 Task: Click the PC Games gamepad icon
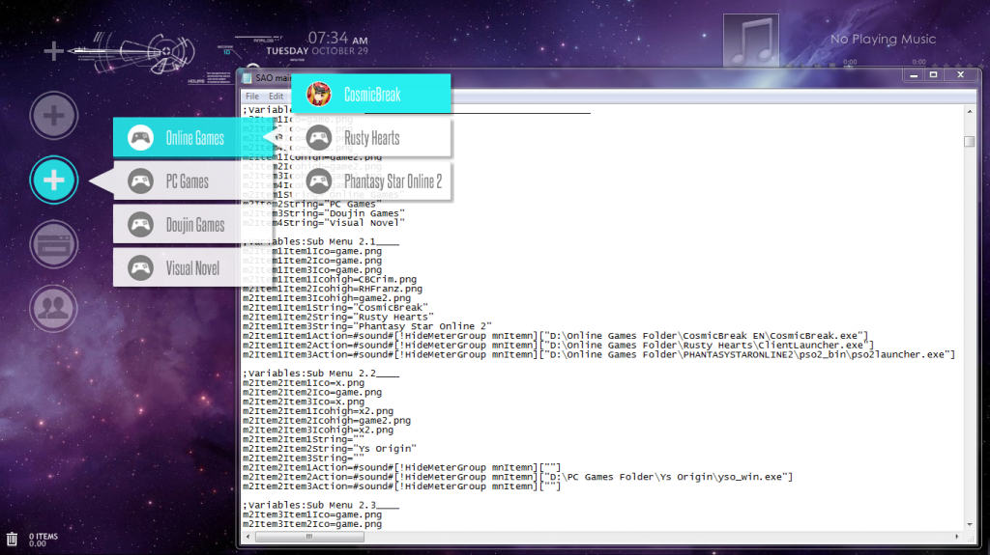point(140,181)
